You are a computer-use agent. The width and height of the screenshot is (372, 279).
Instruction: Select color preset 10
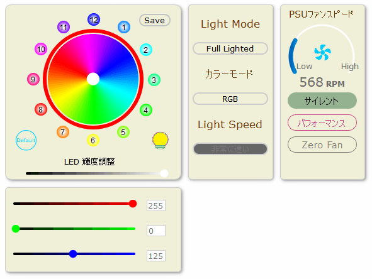click(x=41, y=49)
